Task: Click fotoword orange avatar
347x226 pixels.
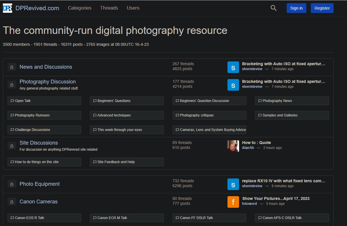Action: [233, 202]
